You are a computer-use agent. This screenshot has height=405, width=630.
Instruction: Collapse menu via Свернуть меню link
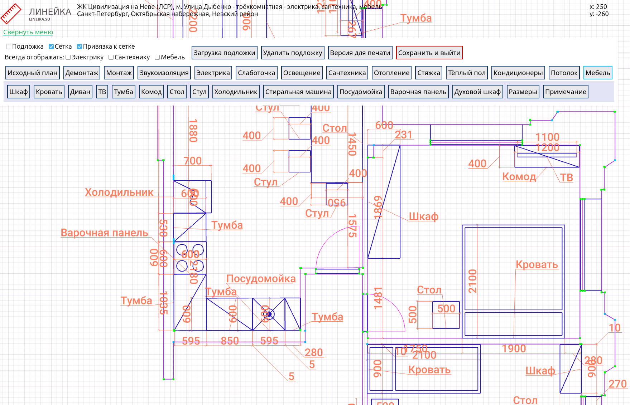(28, 32)
